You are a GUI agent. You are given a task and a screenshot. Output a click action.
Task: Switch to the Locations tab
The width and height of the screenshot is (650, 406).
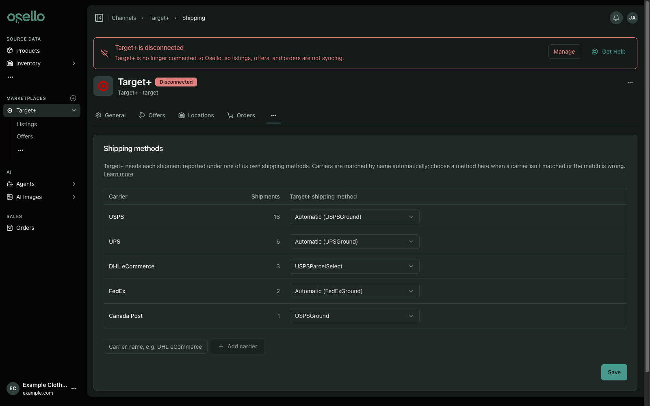point(196,115)
